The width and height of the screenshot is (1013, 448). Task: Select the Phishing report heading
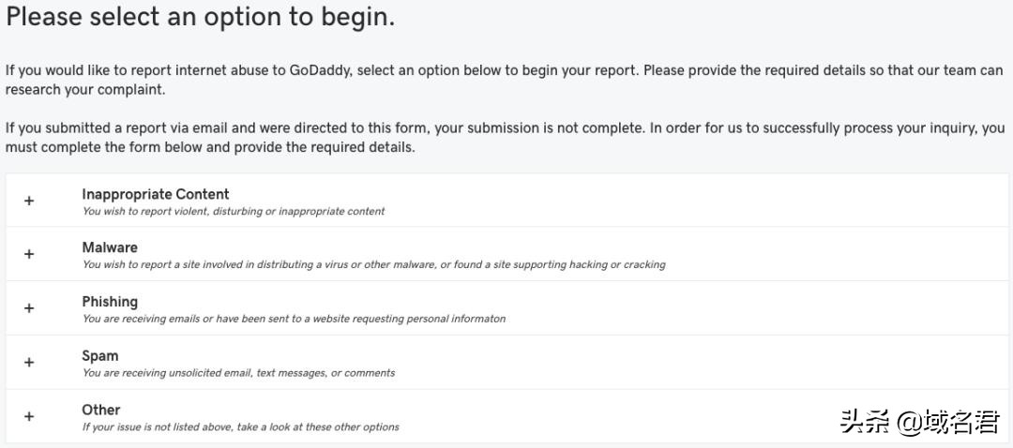[x=110, y=302]
